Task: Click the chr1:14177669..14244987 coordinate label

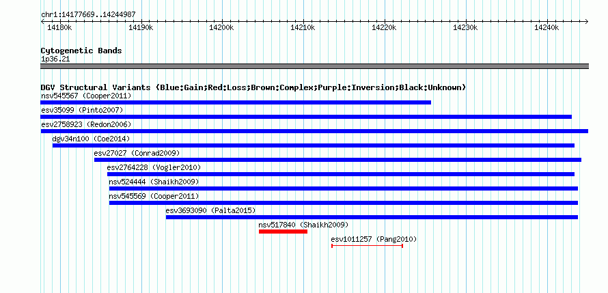Action: coord(88,15)
